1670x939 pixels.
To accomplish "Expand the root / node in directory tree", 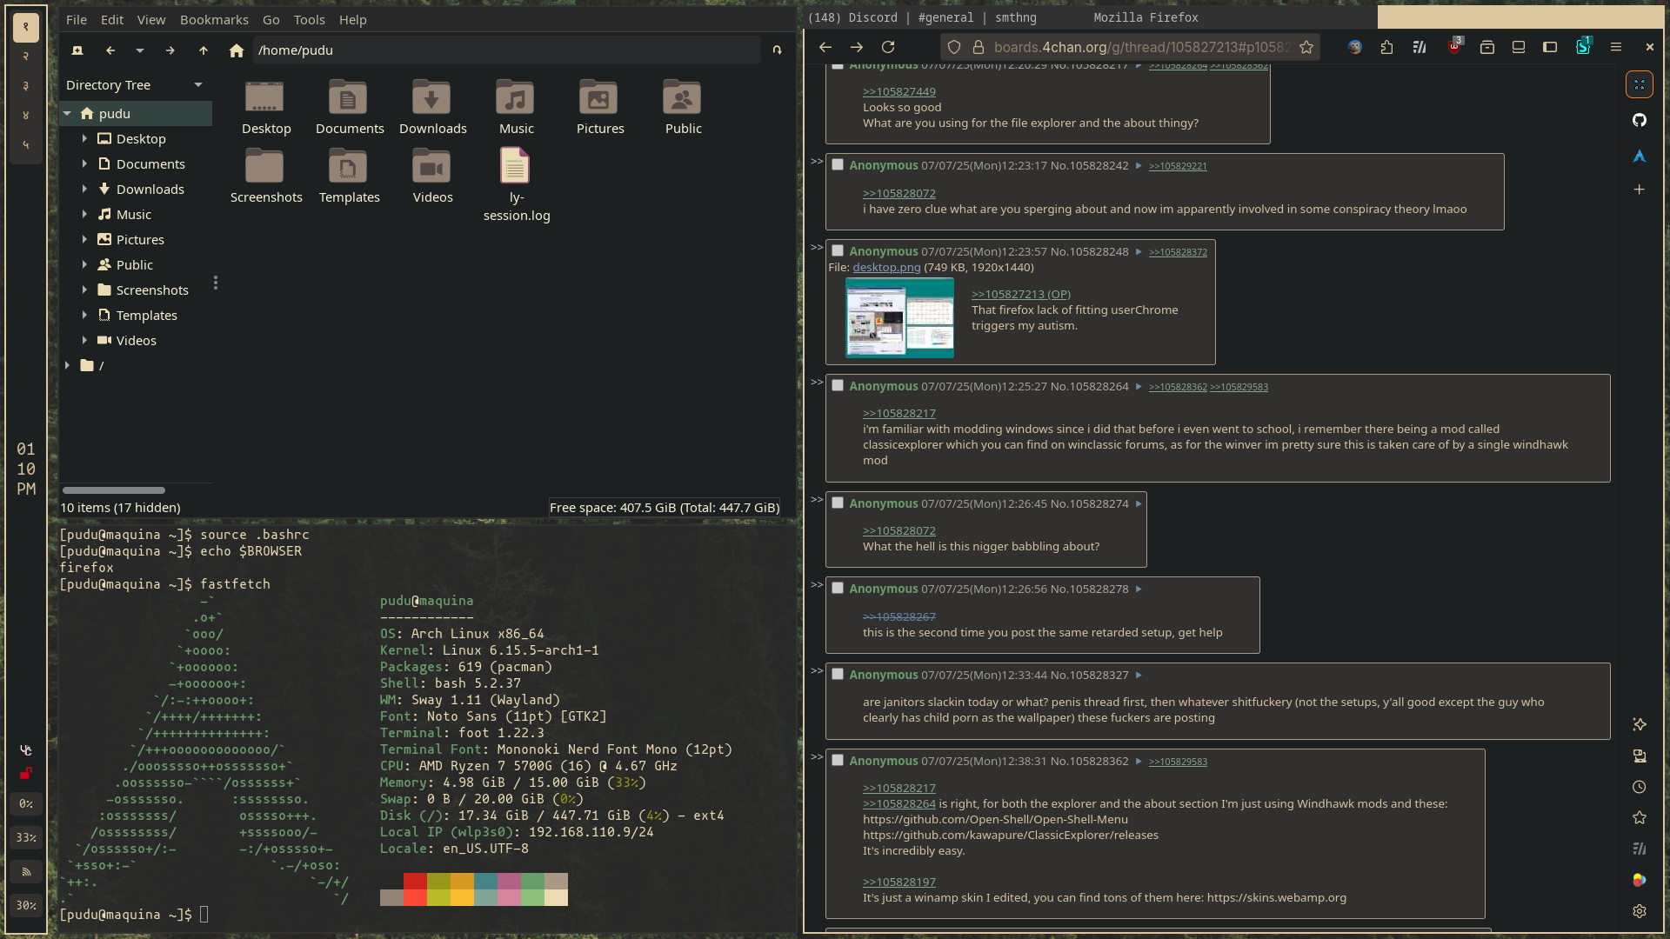I will coord(68,366).
